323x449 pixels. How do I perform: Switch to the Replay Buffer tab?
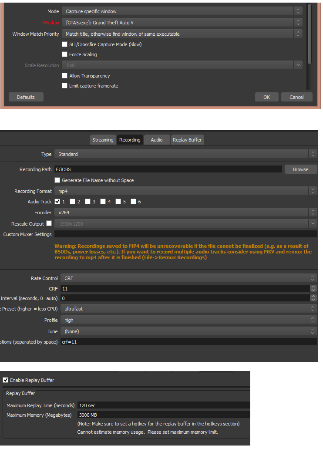pyautogui.click(x=187, y=140)
